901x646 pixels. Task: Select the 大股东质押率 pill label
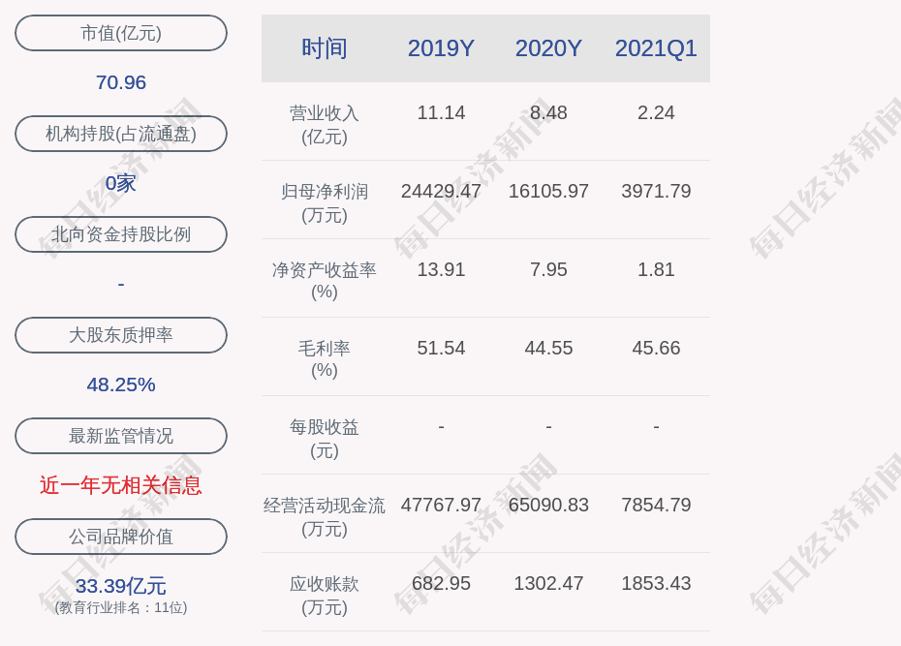coord(121,335)
